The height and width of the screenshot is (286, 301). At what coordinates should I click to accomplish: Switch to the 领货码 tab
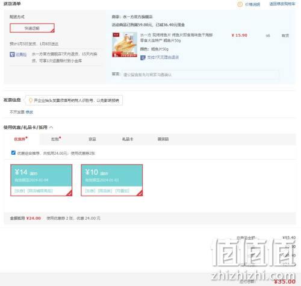point(163,139)
